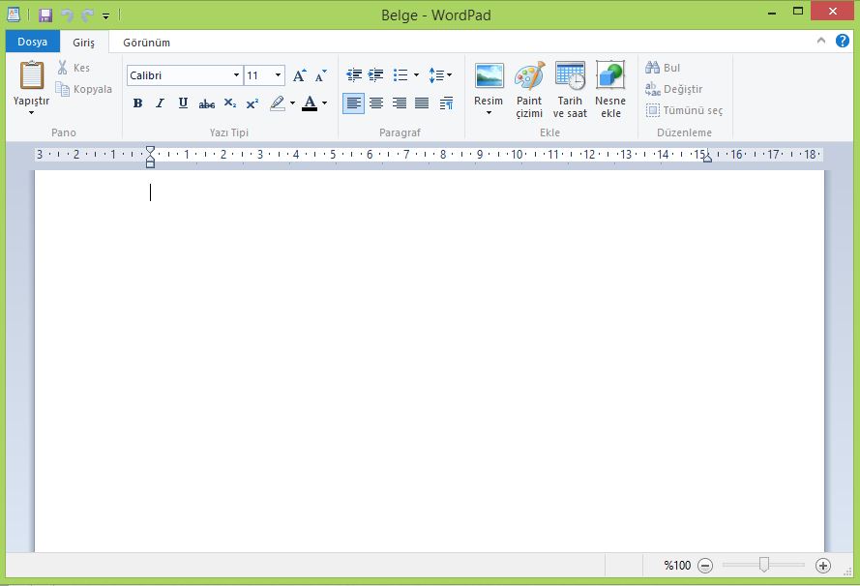Switch to the Görünüm tab
Viewport: 860px width, 586px height.
(146, 43)
